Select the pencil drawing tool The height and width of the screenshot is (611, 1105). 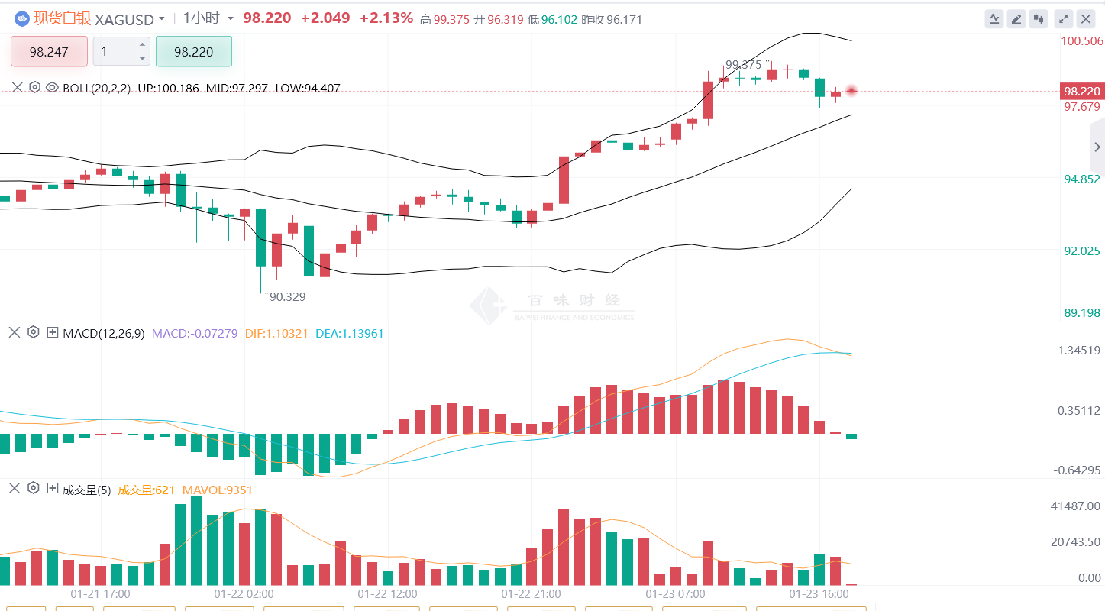pyautogui.click(x=1016, y=19)
